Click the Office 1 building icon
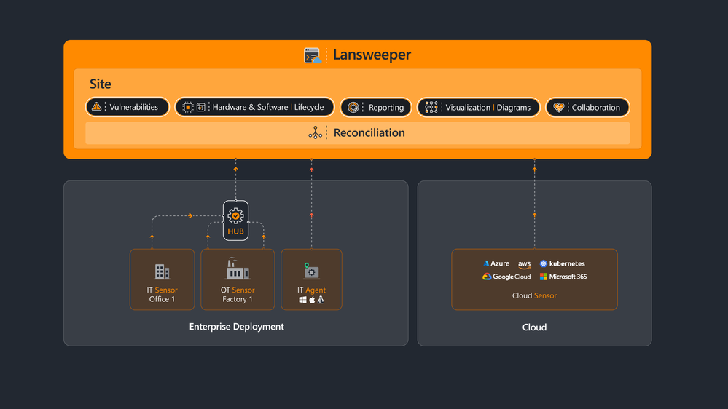The height and width of the screenshot is (409, 728). (162, 271)
